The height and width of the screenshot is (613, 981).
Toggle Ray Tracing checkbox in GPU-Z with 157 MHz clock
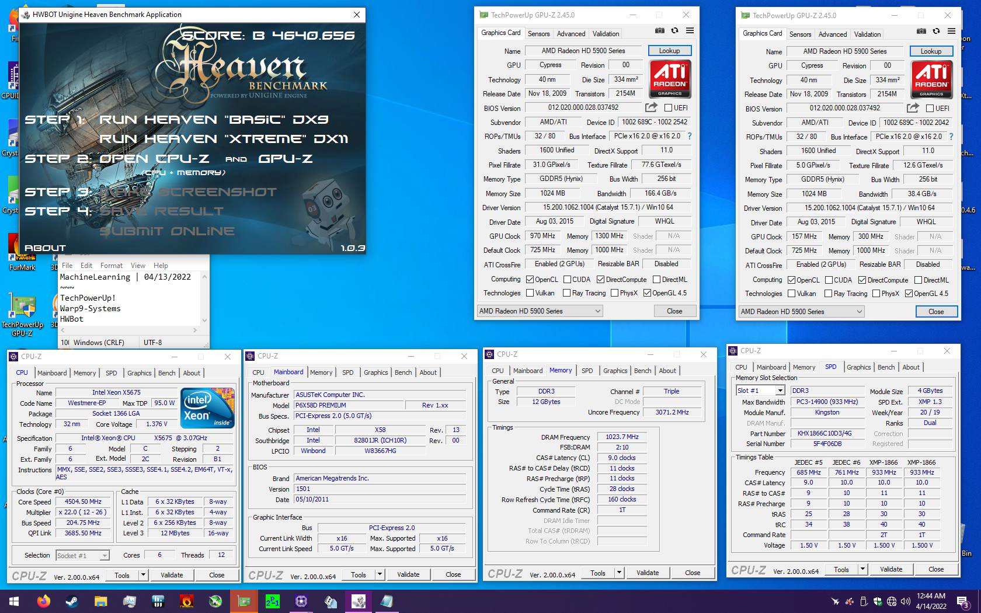click(828, 294)
